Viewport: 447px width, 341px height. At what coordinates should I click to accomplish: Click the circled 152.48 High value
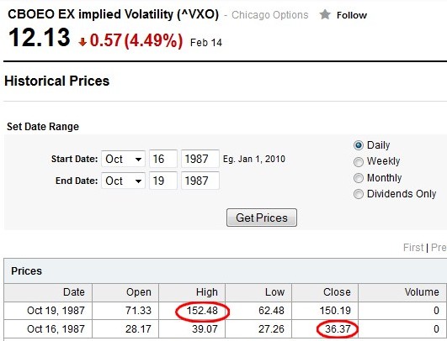(202, 310)
